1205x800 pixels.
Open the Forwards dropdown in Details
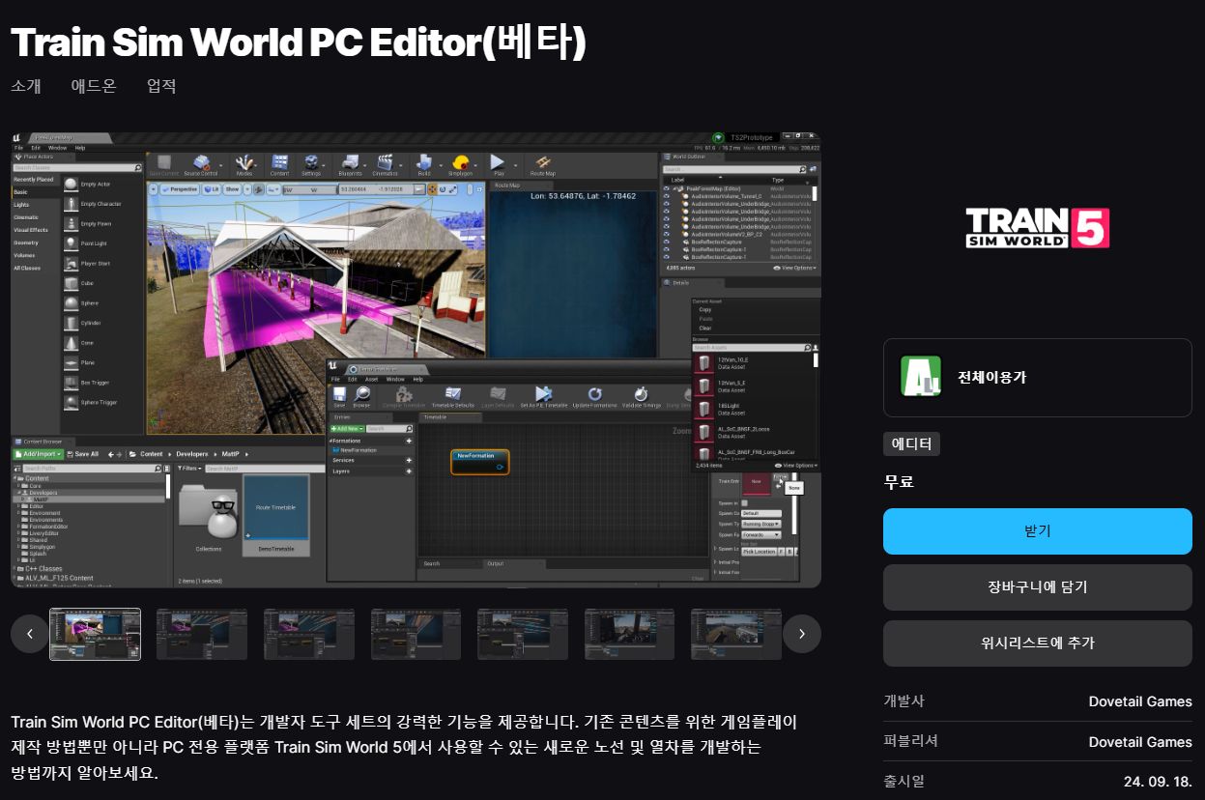(x=761, y=534)
